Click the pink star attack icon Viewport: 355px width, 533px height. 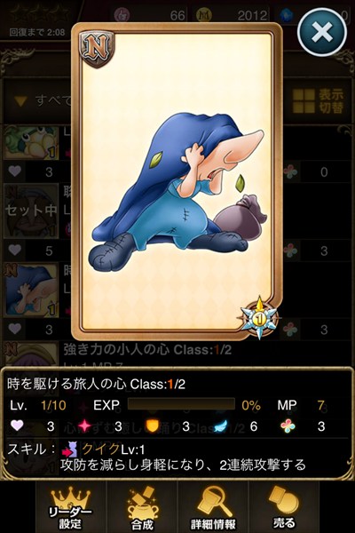click(x=85, y=426)
